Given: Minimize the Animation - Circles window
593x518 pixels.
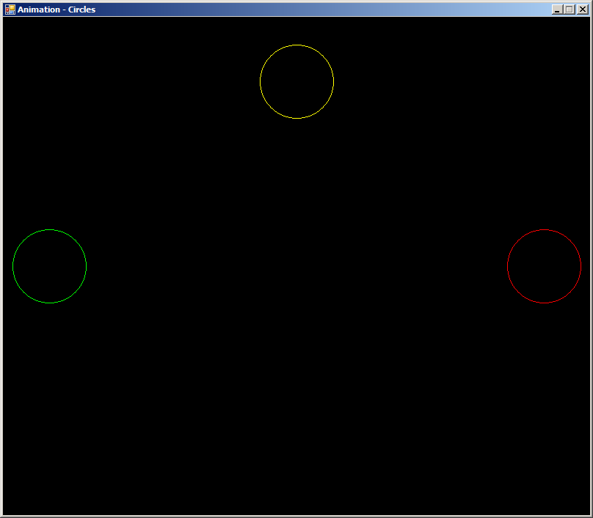Looking at the screenshot, I should 557,10.
